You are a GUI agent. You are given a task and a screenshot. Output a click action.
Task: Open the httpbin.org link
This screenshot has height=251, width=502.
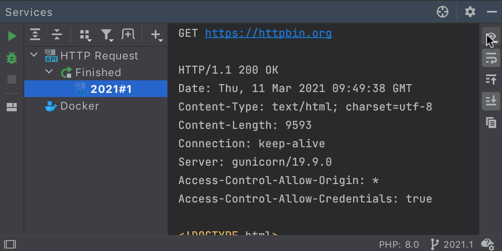(x=268, y=33)
